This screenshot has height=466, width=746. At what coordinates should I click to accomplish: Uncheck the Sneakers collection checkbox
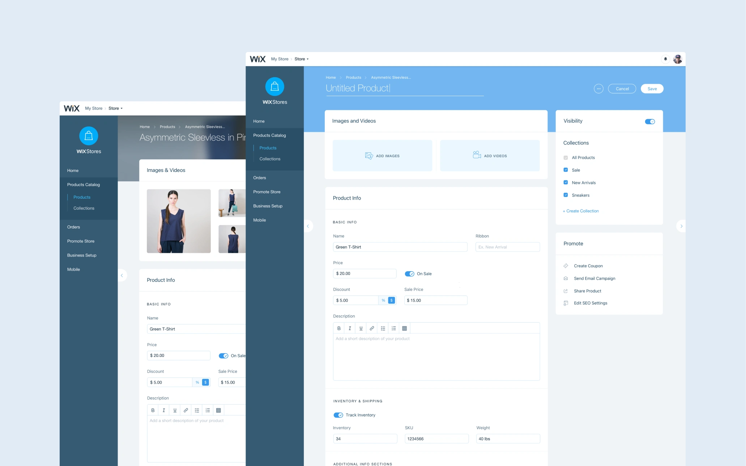(566, 195)
